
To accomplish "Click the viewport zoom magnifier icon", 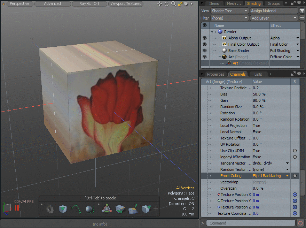I will pos(174,3).
